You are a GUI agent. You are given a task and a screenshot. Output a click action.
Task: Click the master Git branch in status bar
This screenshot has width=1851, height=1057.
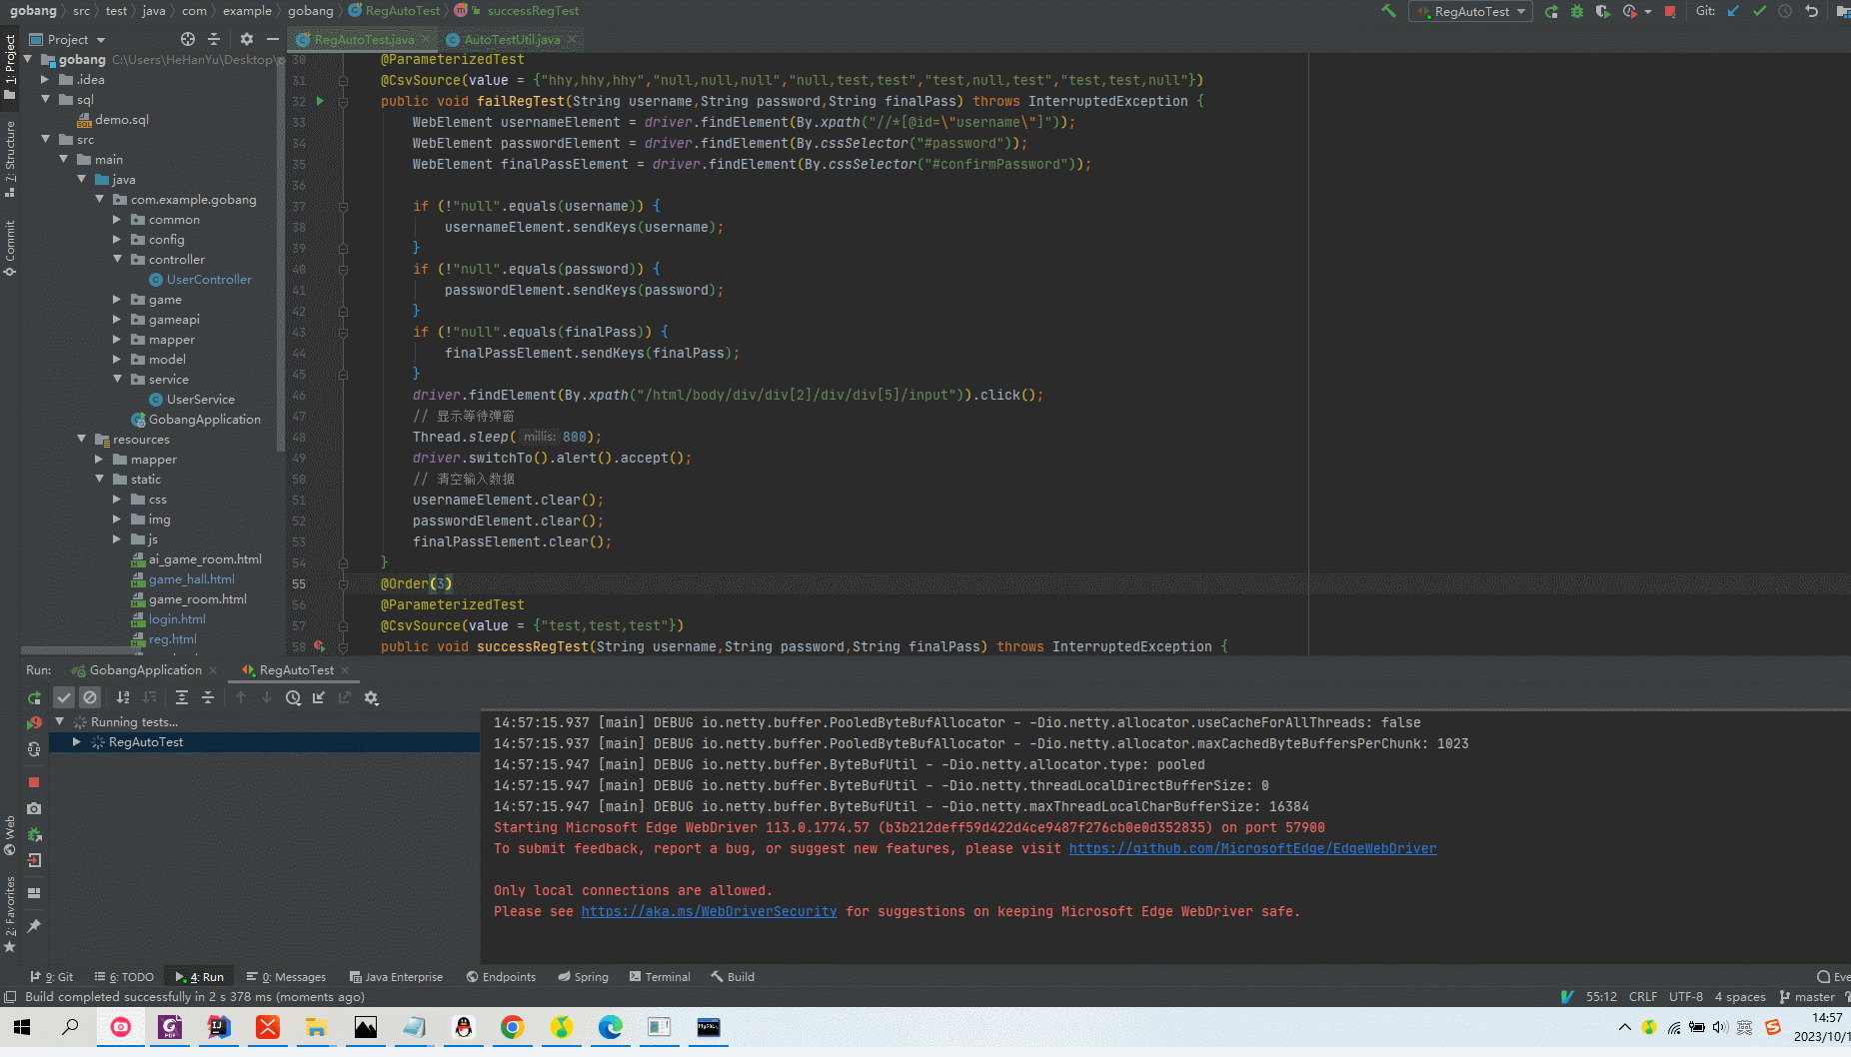pyautogui.click(x=1807, y=996)
